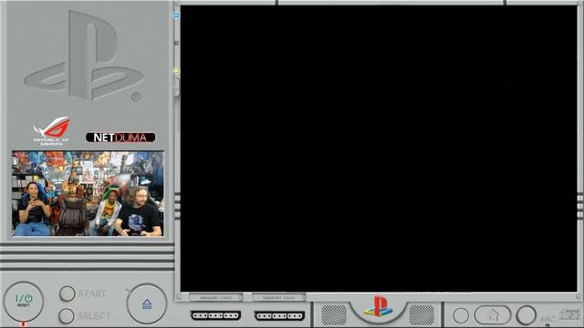The image size is (584, 328).
Task: Click the blue indicator on screen edge
Action: click(x=176, y=15)
